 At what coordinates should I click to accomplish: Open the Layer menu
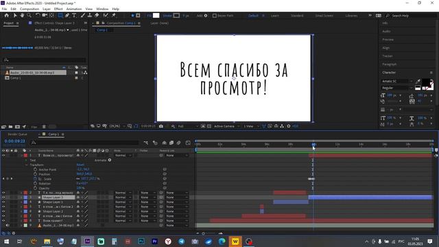click(x=47, y=9)
